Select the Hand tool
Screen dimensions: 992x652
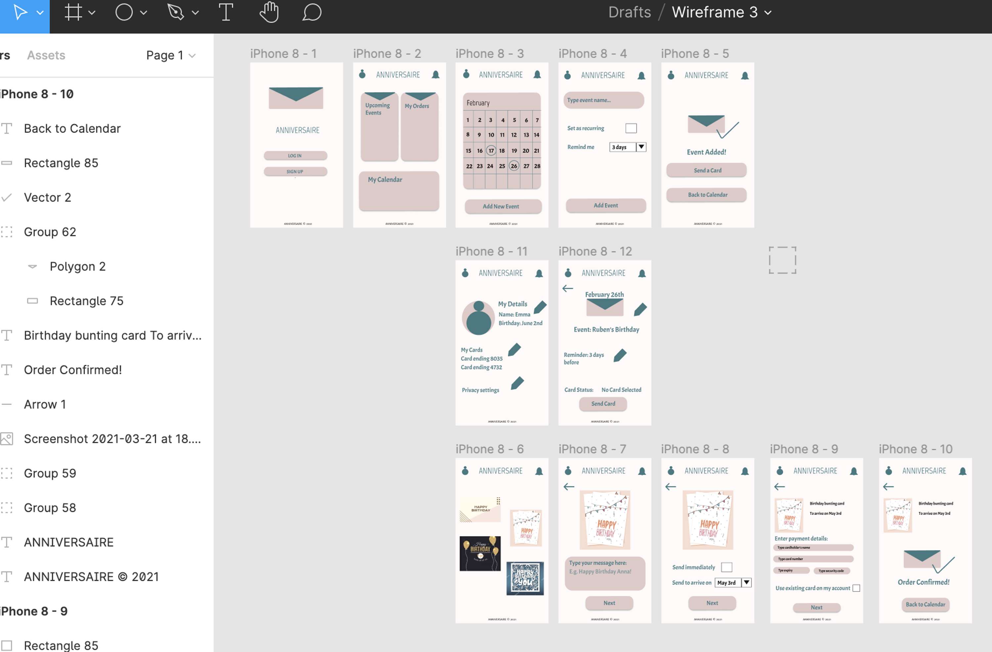tap(269, 12)
